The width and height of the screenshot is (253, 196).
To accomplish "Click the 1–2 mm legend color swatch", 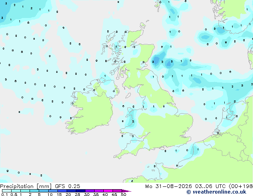I will [x=25, y=191].
